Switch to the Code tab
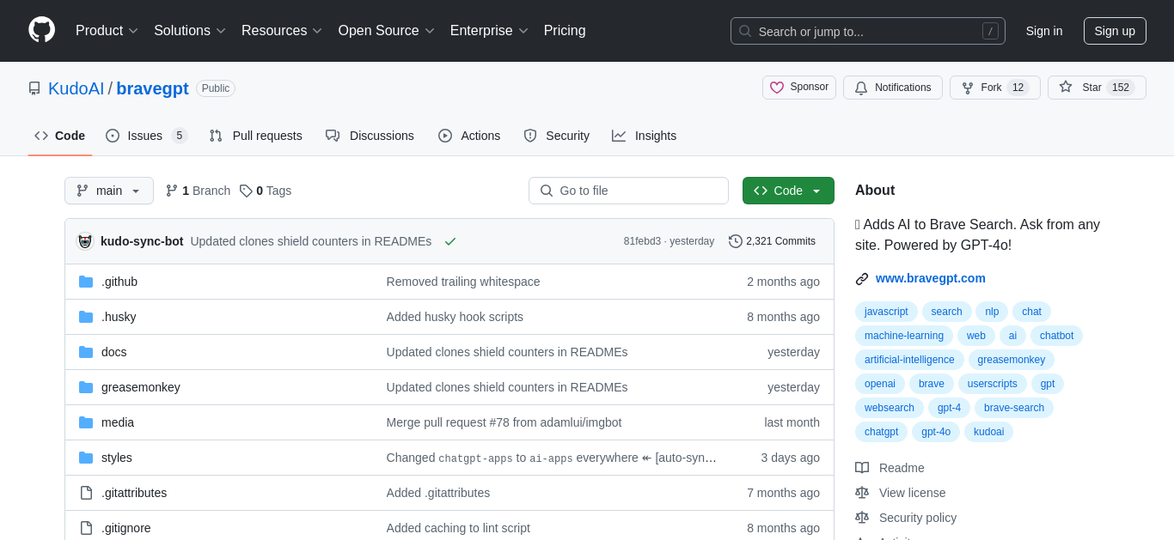Viewport: 1174px width, 540px height. (x=60, y=136)
